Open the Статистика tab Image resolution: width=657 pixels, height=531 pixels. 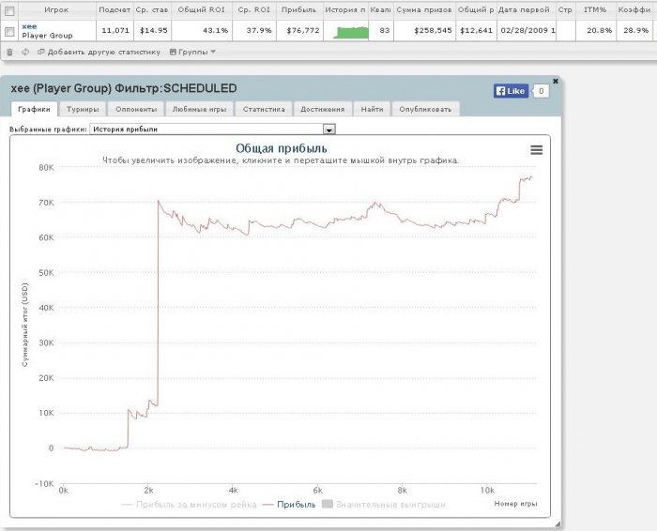pos(264,109)
